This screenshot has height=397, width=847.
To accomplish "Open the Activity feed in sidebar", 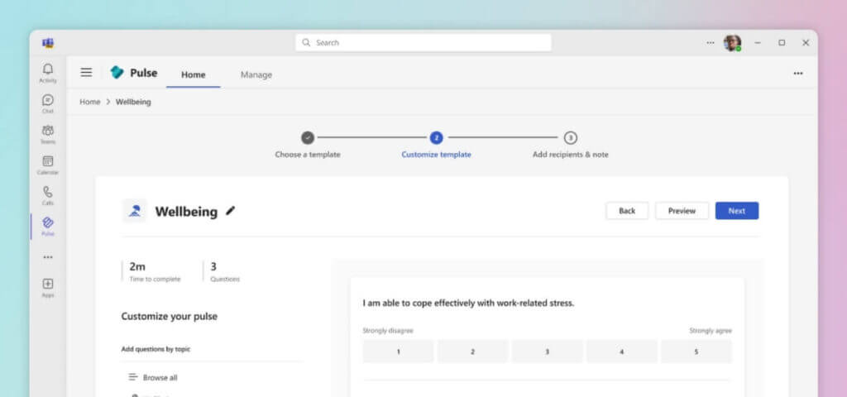I will pyautogui.click(x=47, y=73).
